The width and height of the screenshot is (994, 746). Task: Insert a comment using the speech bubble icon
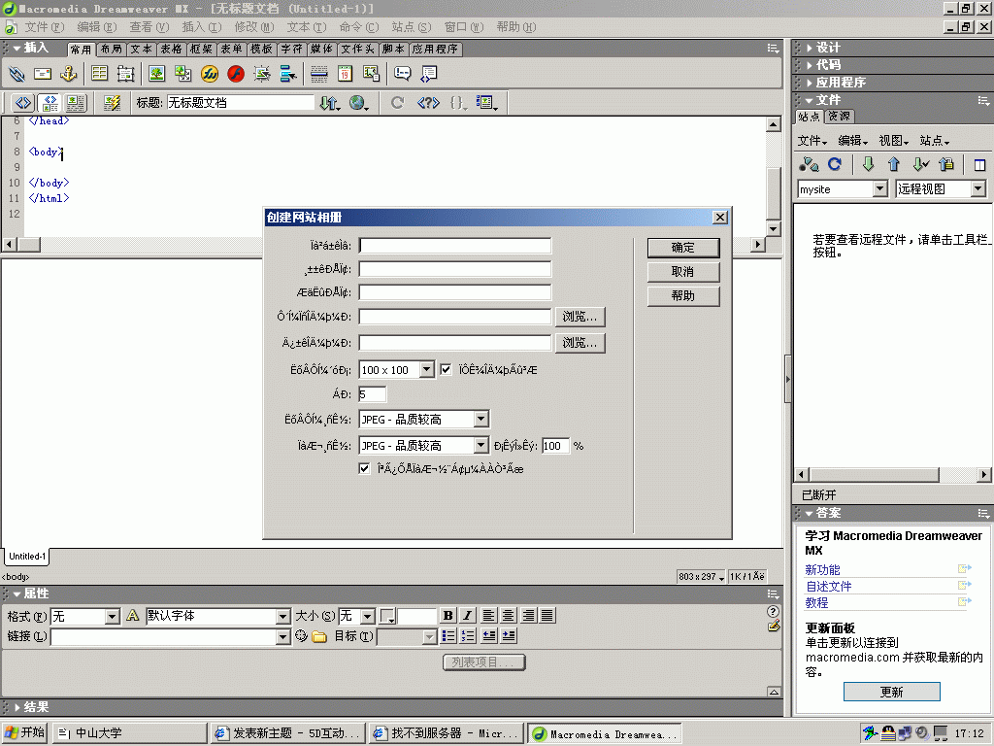(x=402, y=74)
